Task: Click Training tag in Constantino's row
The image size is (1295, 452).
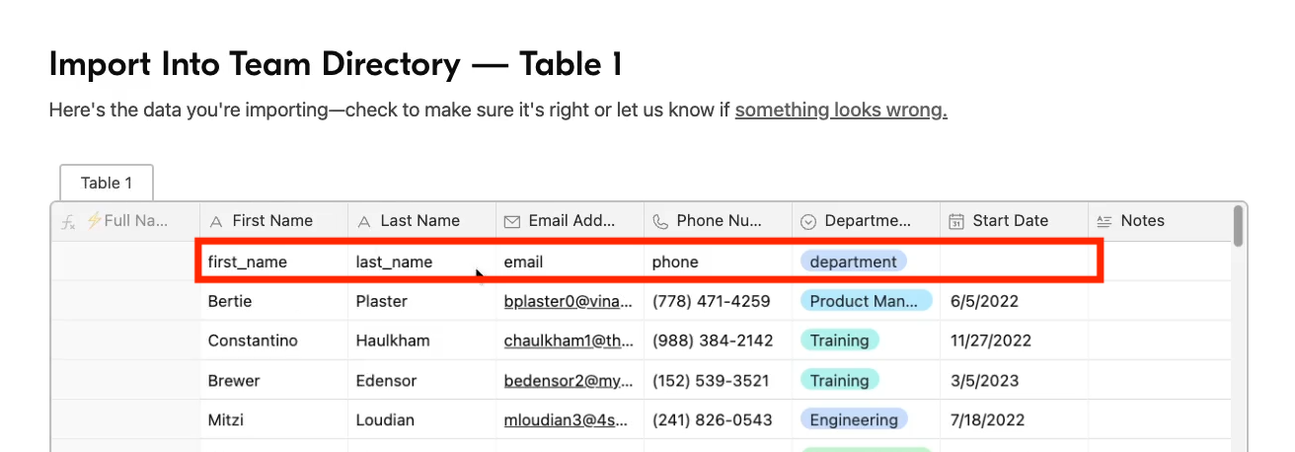Action: (x=840, y=340)
